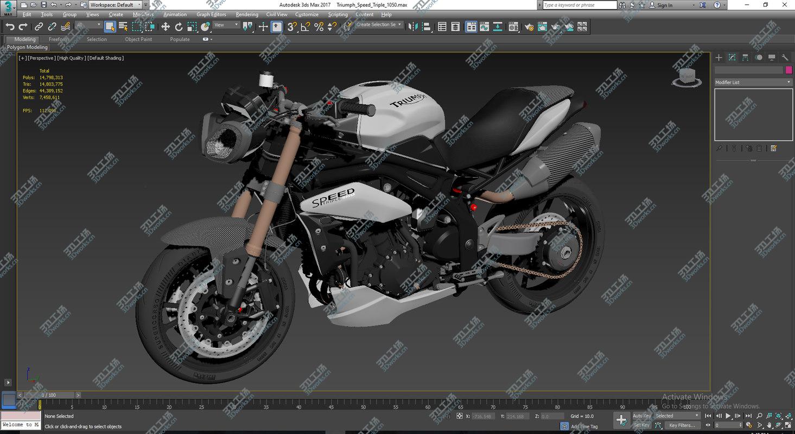
Task: Click Maximize Viewport Toggle icon
Action: pos(788,425)
